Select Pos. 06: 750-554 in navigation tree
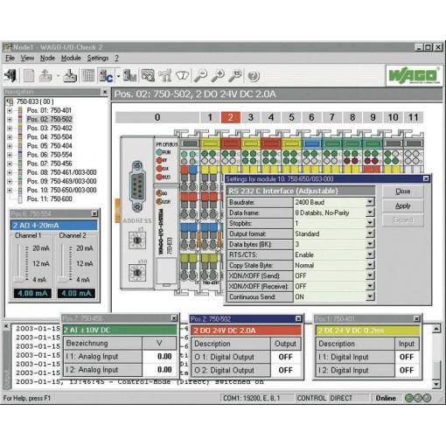Viewport: 446px width, 446px height. (50, 155)
